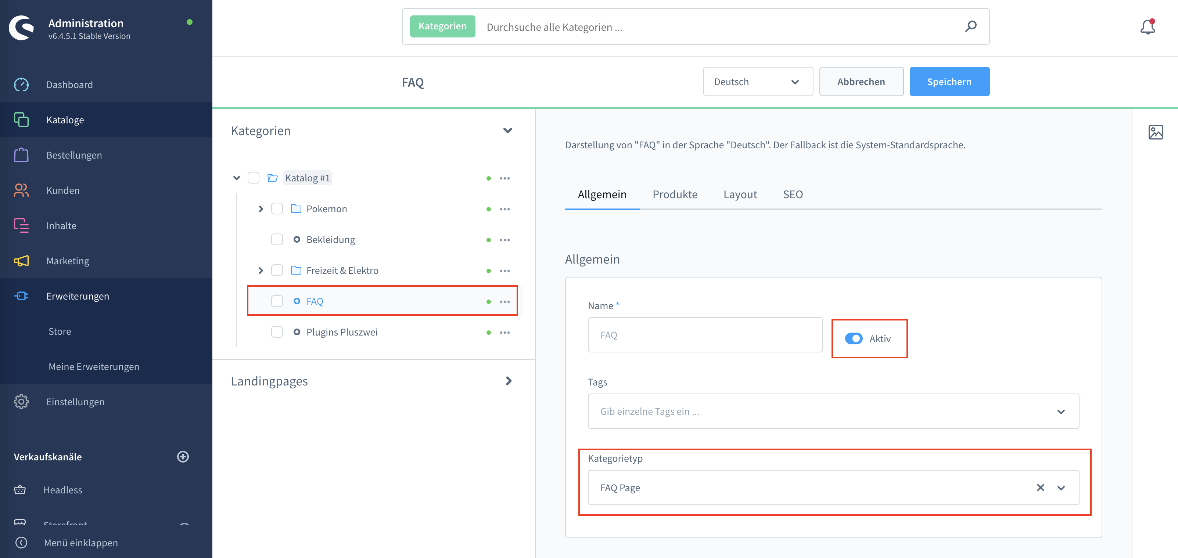Click the Marketing megaphone icon

21,261
